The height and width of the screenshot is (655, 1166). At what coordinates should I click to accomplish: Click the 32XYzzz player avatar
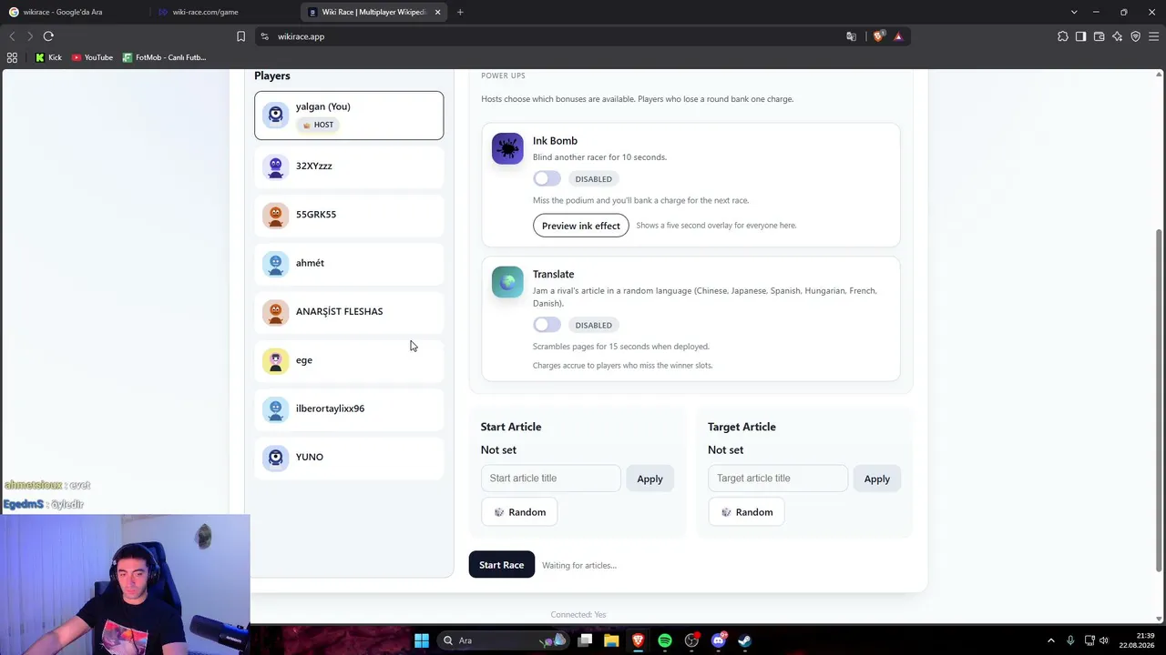click(x=275, y=166)
